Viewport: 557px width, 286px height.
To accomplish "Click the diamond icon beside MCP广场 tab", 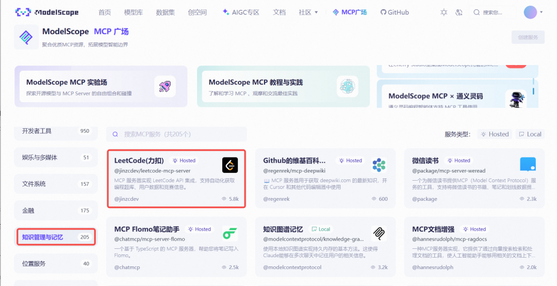I will coord(336,12).
